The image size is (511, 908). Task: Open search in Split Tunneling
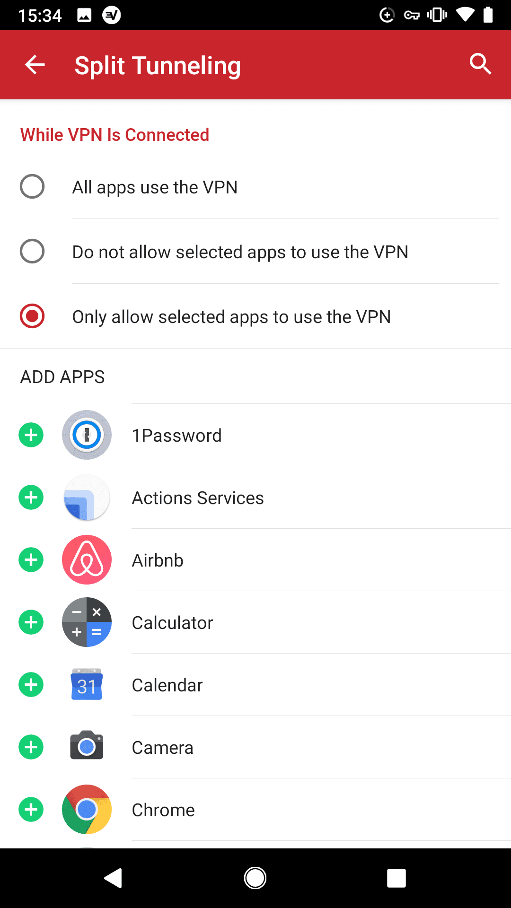point(480,64)
